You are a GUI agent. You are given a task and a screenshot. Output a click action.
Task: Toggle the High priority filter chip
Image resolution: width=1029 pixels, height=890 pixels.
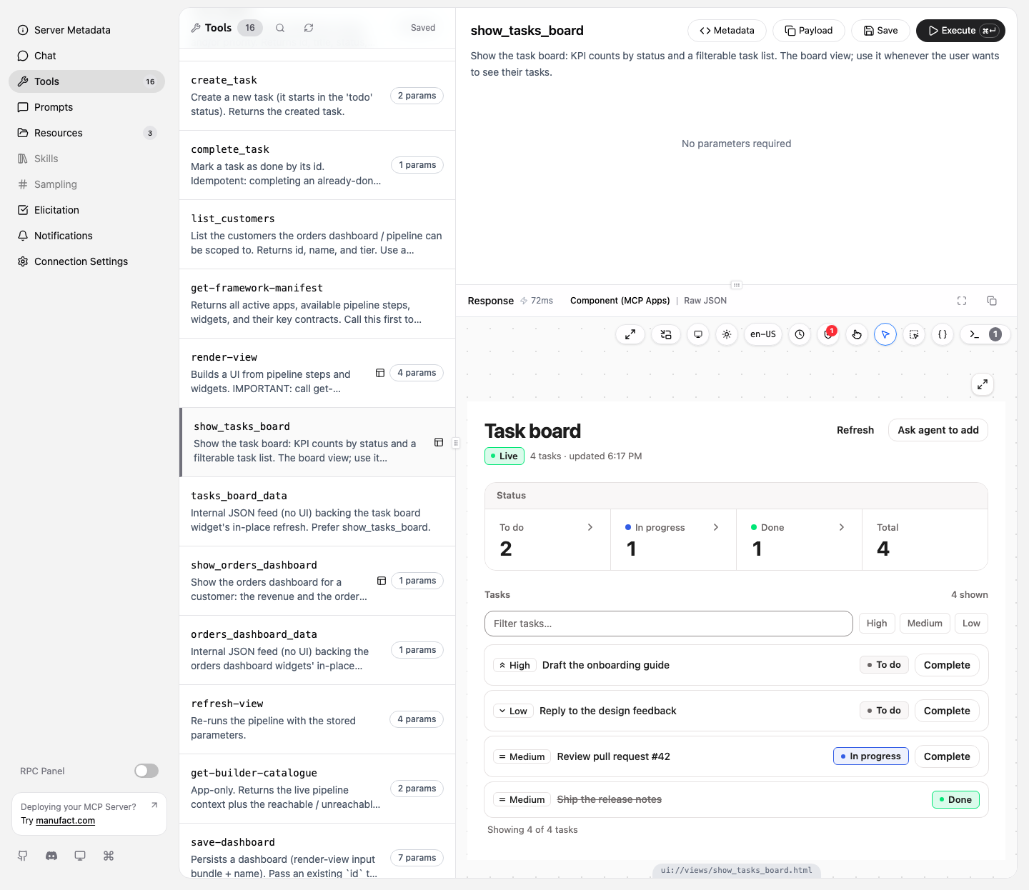877,624
